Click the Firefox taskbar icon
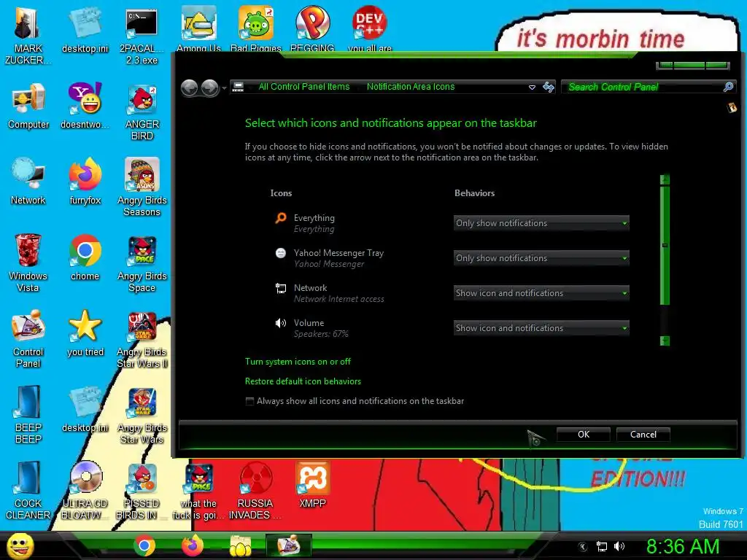Viewport: 747px width, 560px height. point(193,545)
